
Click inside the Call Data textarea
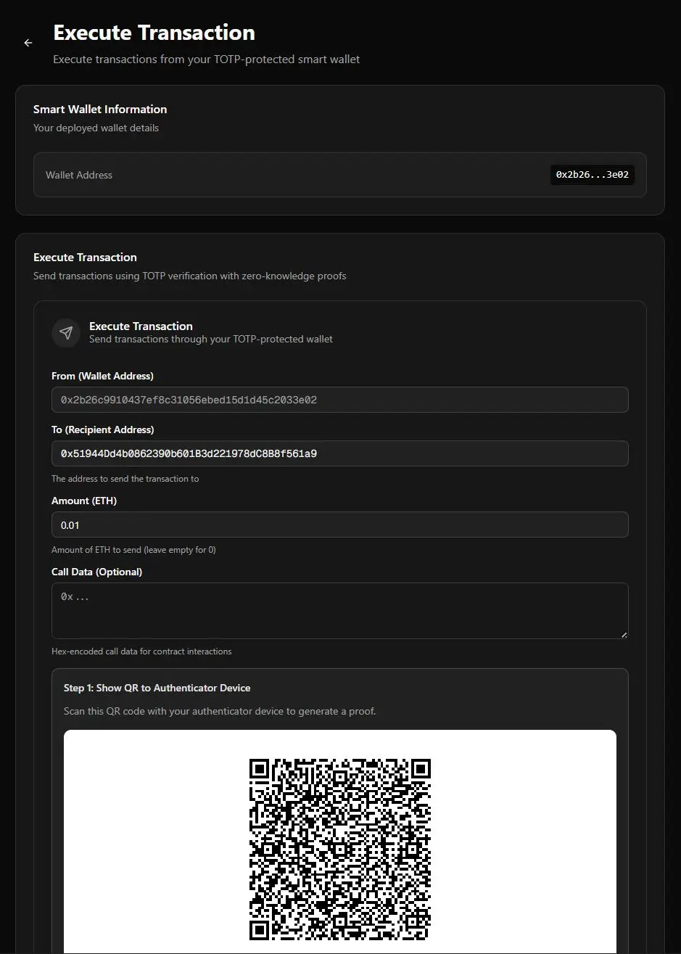(339, 610)
